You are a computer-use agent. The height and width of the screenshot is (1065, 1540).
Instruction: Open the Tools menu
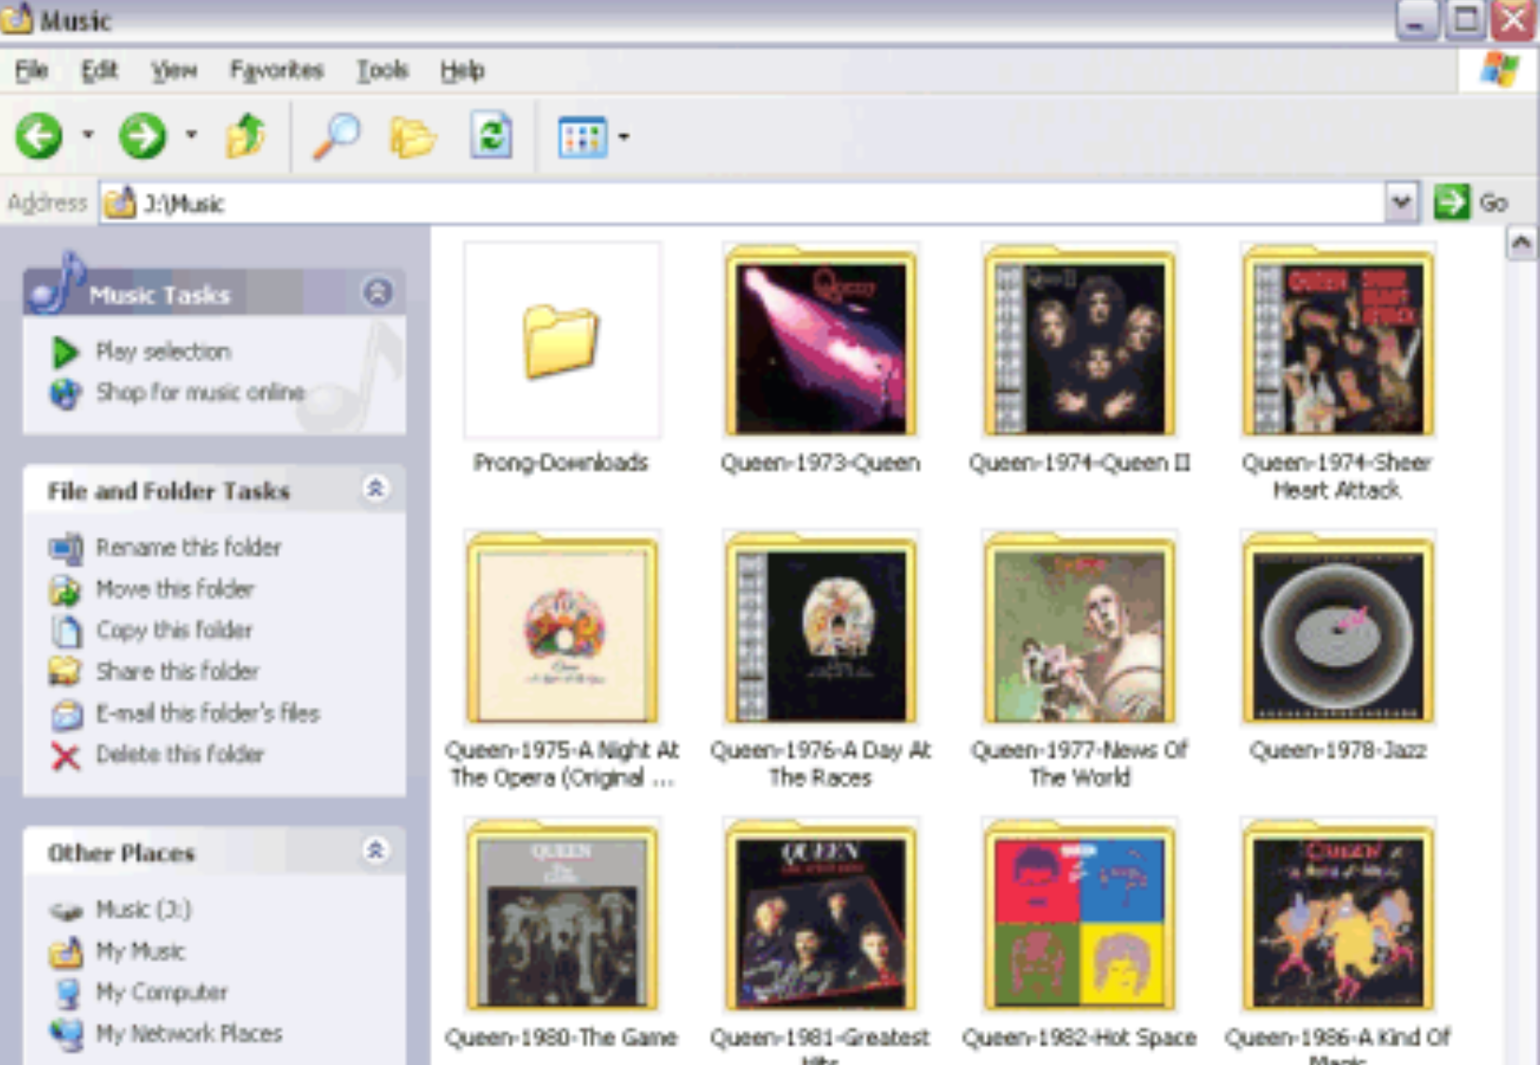382,70
